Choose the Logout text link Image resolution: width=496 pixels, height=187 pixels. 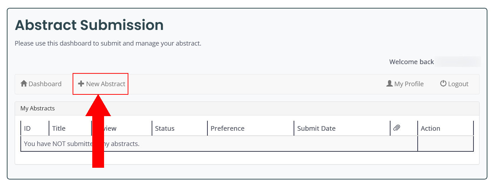(458, 84)
